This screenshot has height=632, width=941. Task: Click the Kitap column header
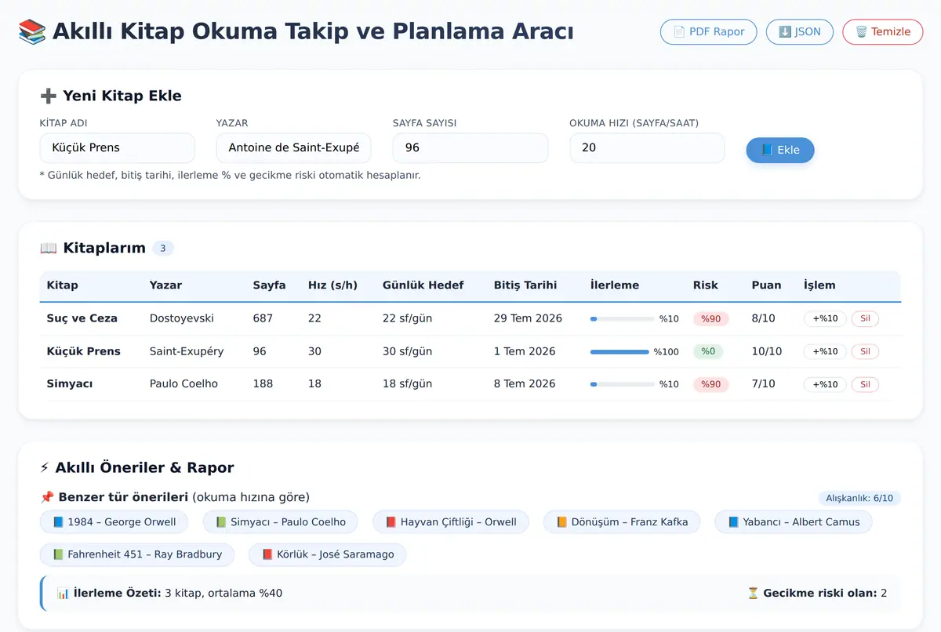[63, 285]
